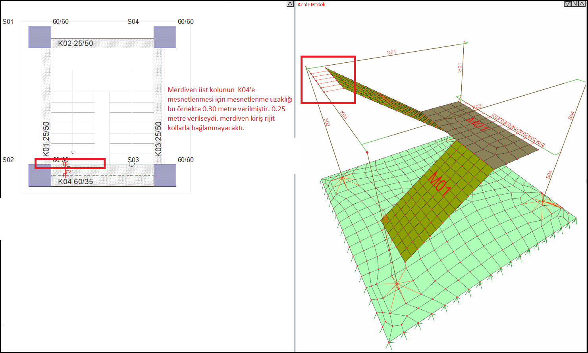Click the S03 circle node marker

(132, 164)
